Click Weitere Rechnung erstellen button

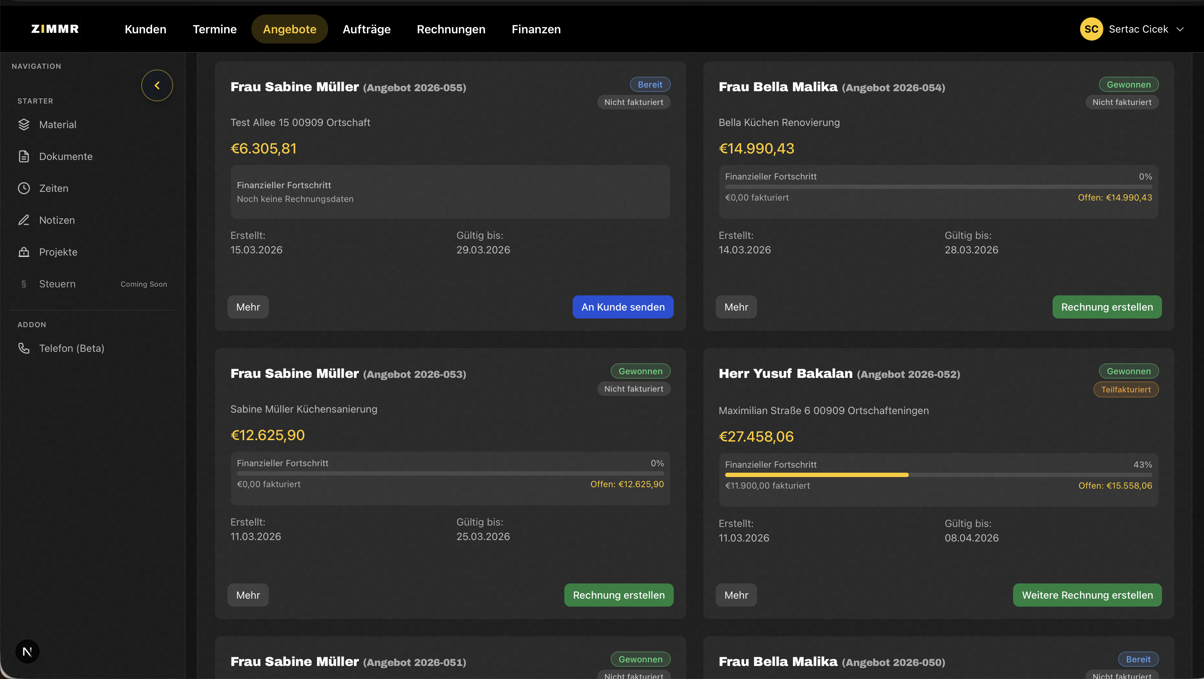(x=1087, y=595)
